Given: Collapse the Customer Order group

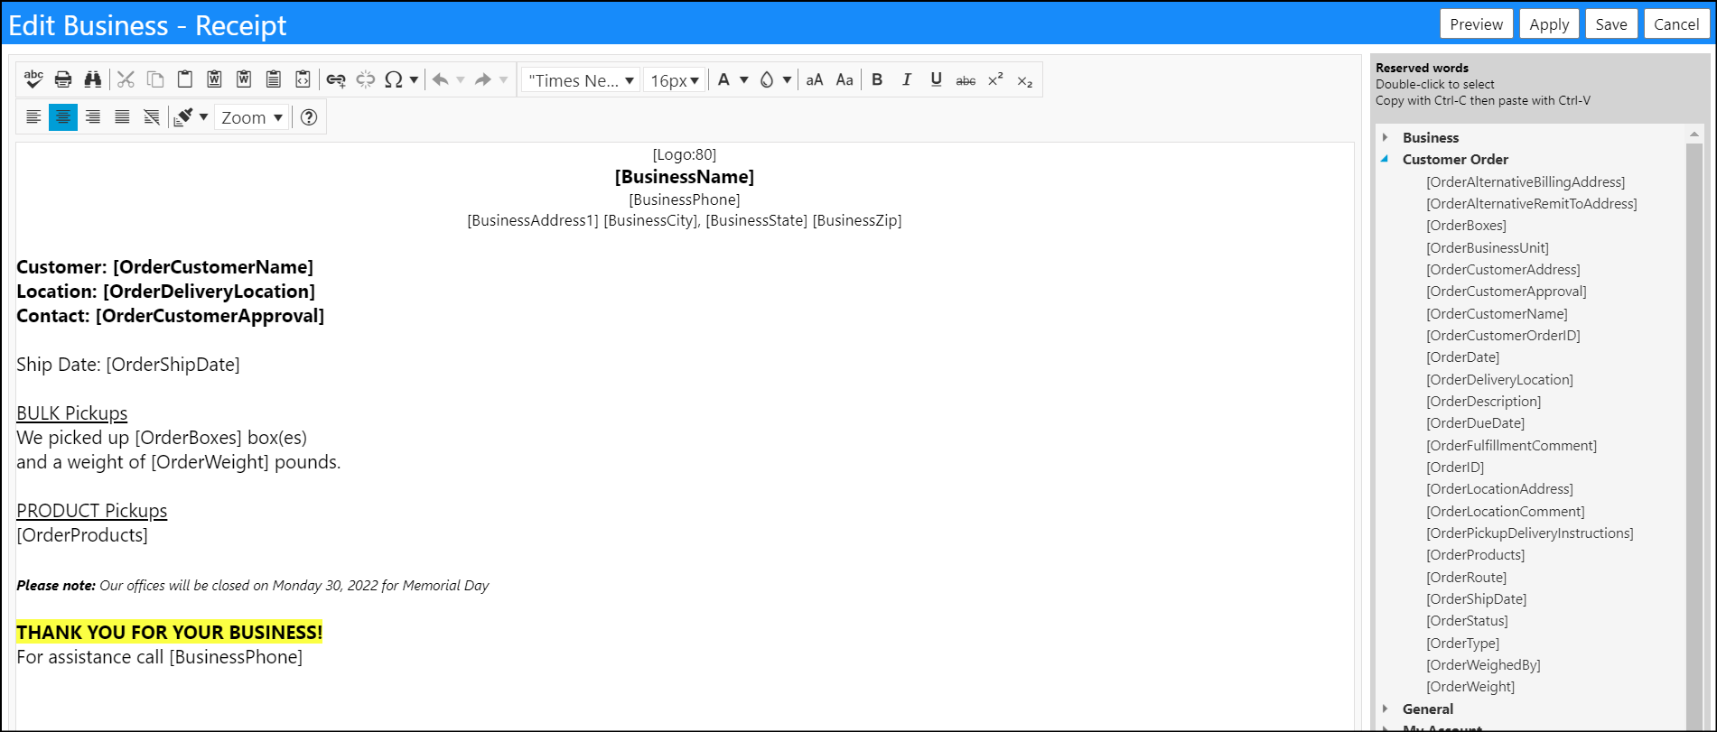Looking at the screenshot, I should [1386, 159].
